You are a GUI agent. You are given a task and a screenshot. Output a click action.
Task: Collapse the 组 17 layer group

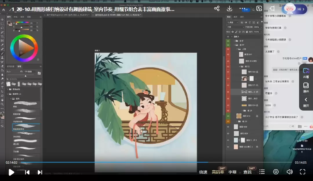point(234,45)
